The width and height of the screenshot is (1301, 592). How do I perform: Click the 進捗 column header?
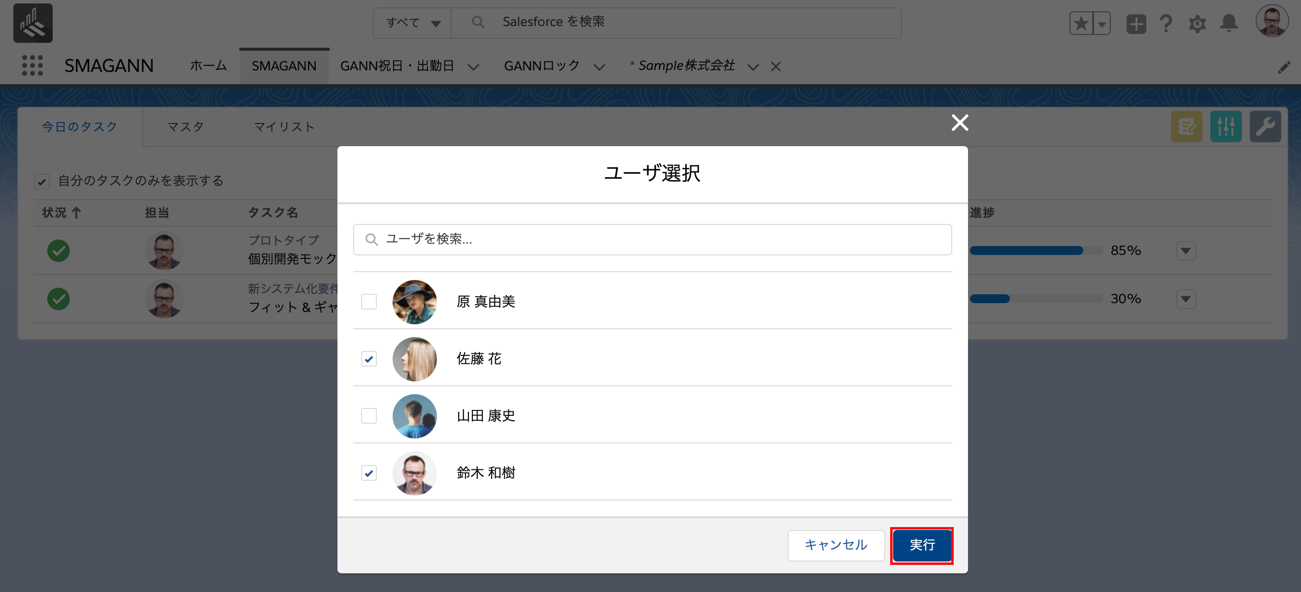click(x=982, y=213)
